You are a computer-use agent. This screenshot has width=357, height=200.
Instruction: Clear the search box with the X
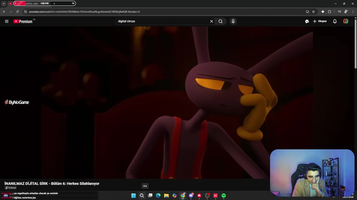click(211, 21)
